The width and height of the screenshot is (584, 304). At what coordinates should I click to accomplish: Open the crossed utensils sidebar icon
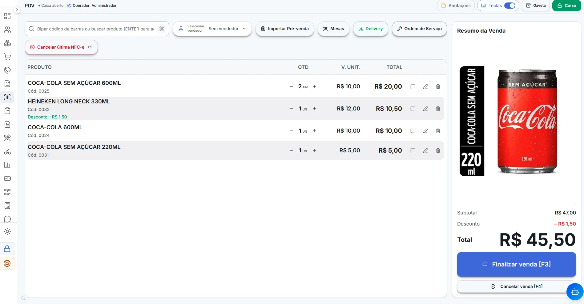point(7,138)
